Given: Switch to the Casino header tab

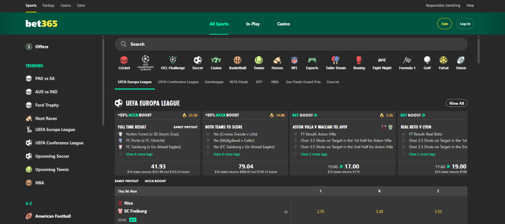Looking at the screenshot, I should coord(284,24).
